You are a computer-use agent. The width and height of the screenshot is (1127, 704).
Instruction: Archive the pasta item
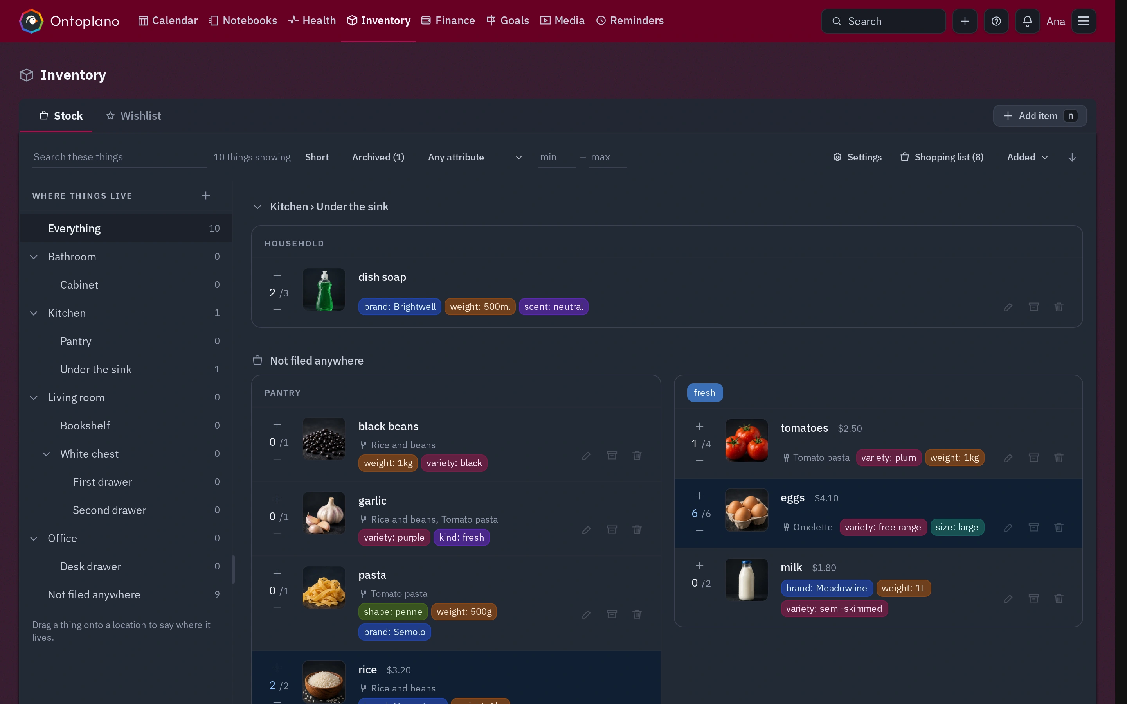(x=612, y=614)
